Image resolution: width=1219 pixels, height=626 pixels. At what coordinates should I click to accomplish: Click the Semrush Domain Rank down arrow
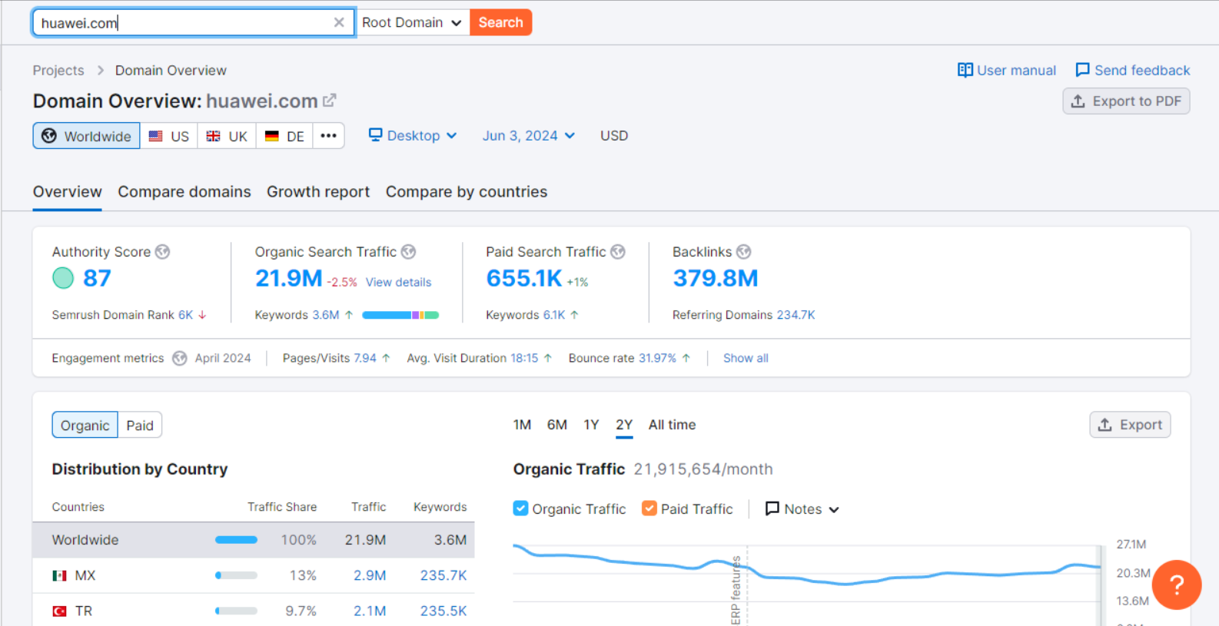[202, 315]
